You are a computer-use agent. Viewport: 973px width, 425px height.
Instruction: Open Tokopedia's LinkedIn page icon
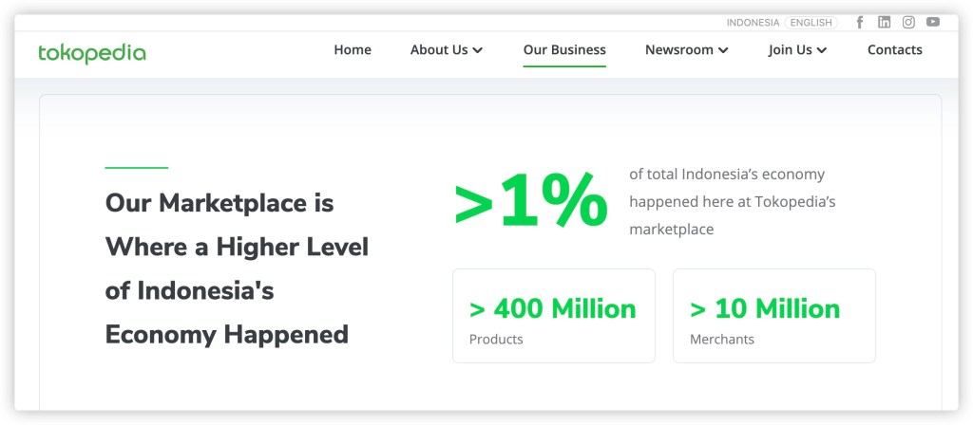pyautogui.click(x=885, y=22)
